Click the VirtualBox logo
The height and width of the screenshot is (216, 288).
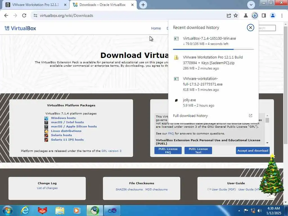(20, 28)
